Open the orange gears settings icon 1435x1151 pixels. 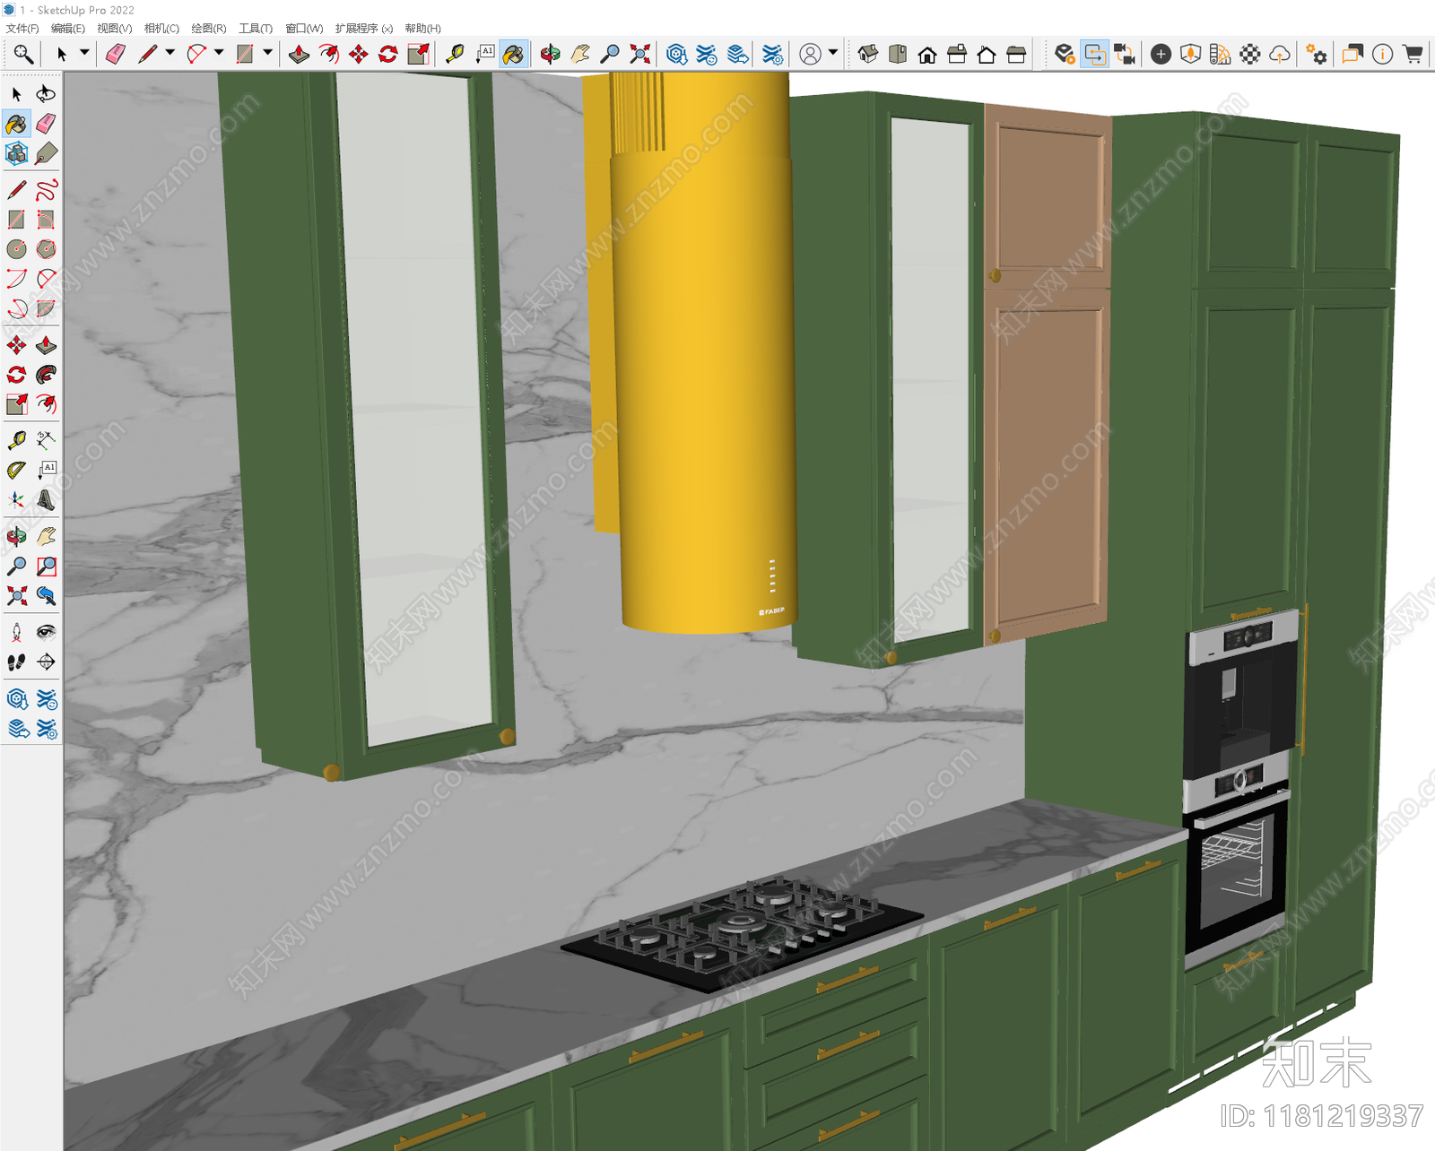click(x=1316, y=55)
